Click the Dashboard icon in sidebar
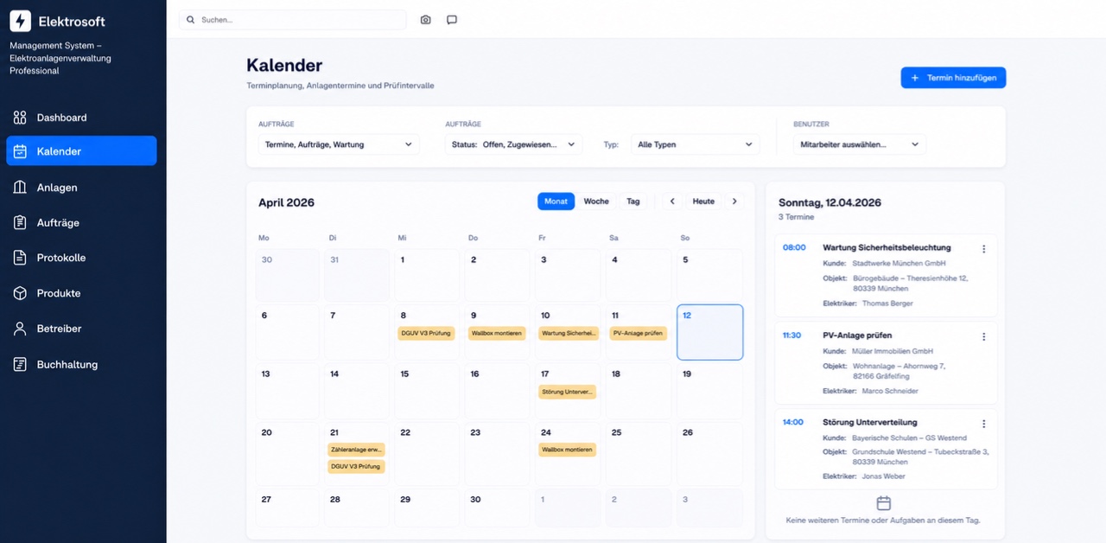This screenshot has width=1106, height=543. 20,118
